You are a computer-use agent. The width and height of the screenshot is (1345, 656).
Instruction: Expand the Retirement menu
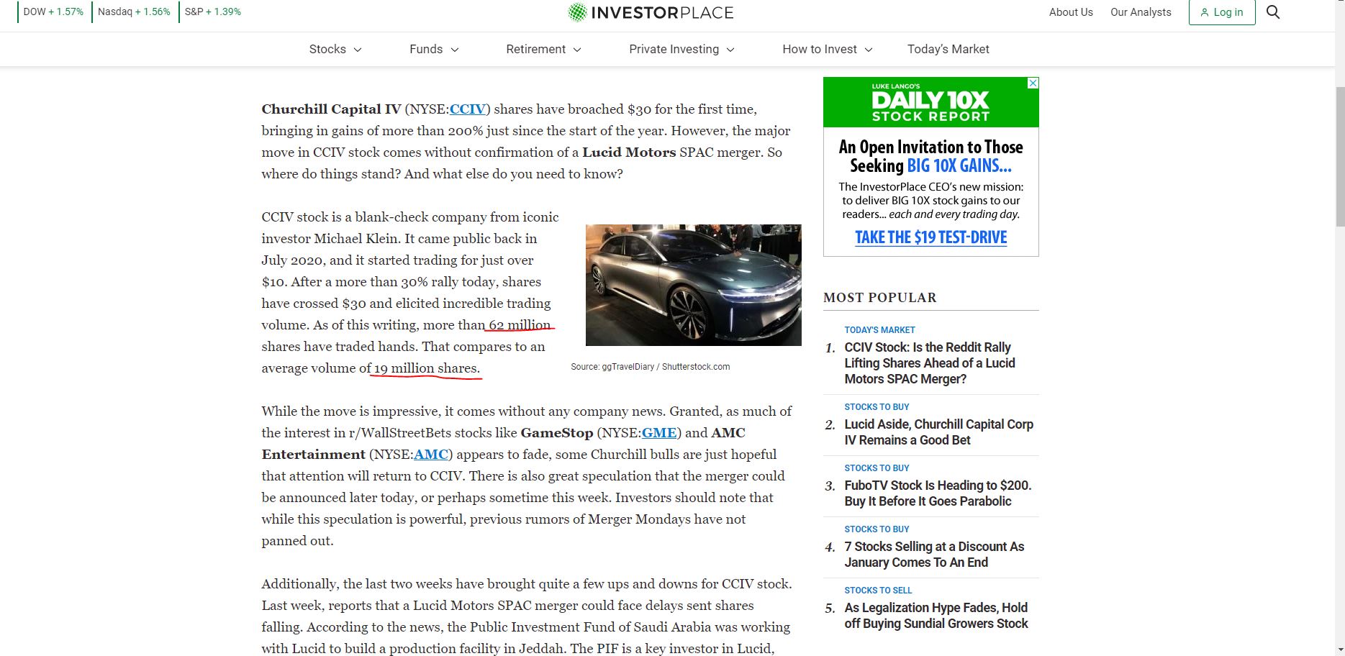[543, 49]
